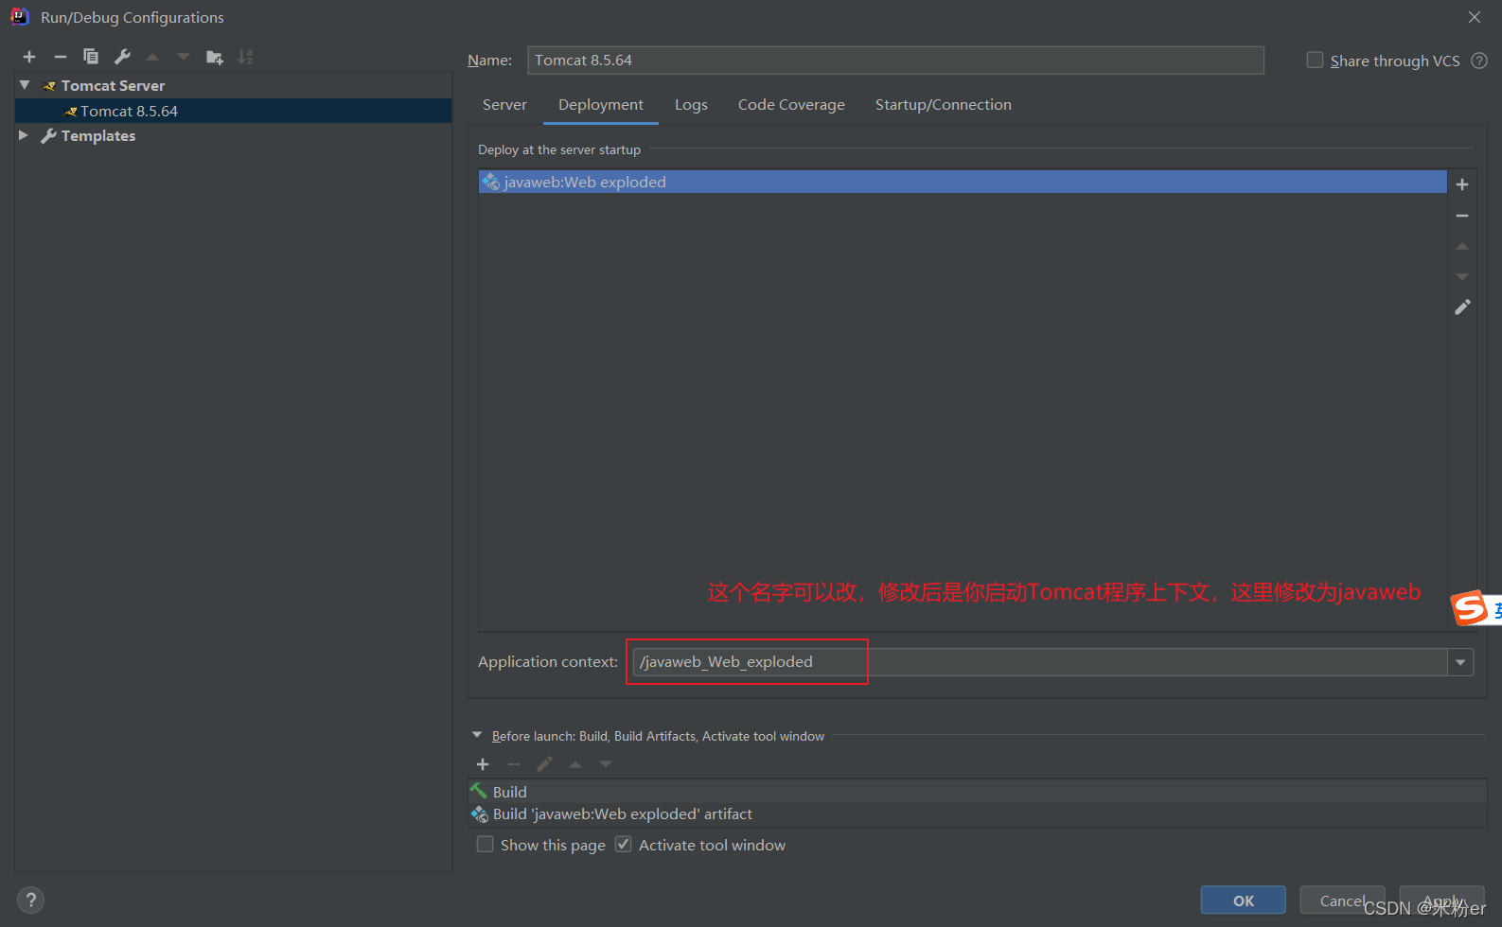Copy the selected configuration
This screenshot has height=927, width=1502.
(91, 57)
